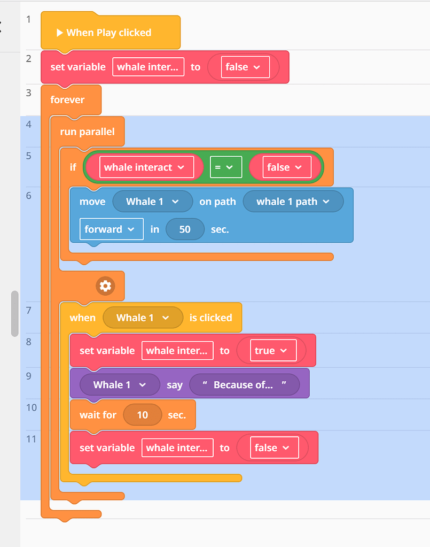
Task: Click the whale inter variable name field
Action: tap(148, 67)
